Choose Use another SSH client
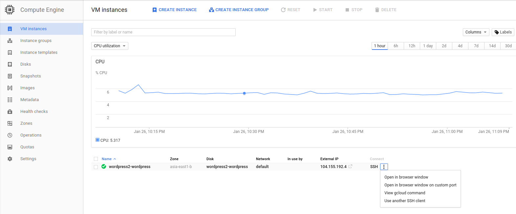Screen dimensions: 516x214 coord(405,201)
